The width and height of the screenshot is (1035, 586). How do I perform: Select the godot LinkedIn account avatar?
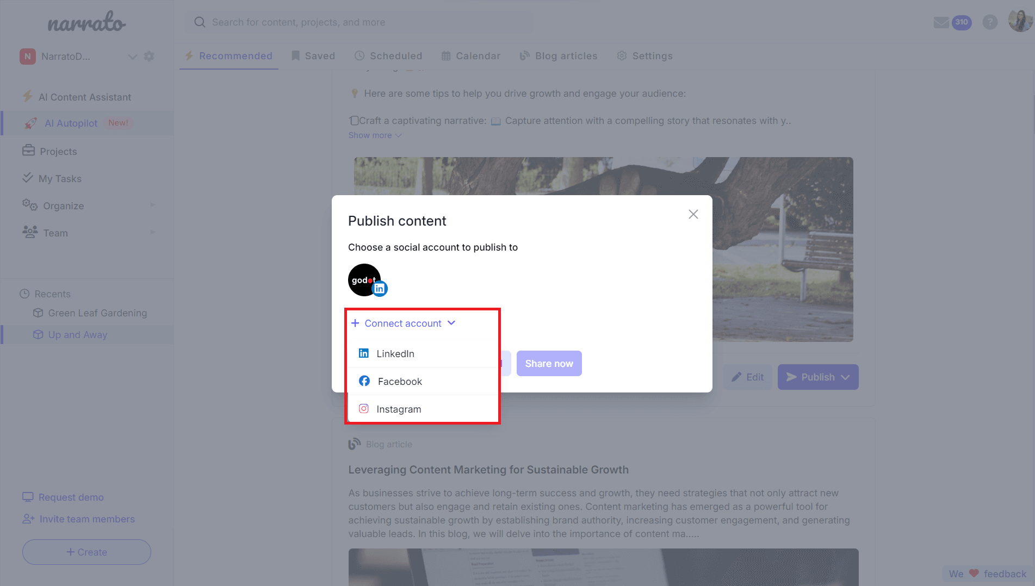[x=367, y=280]
